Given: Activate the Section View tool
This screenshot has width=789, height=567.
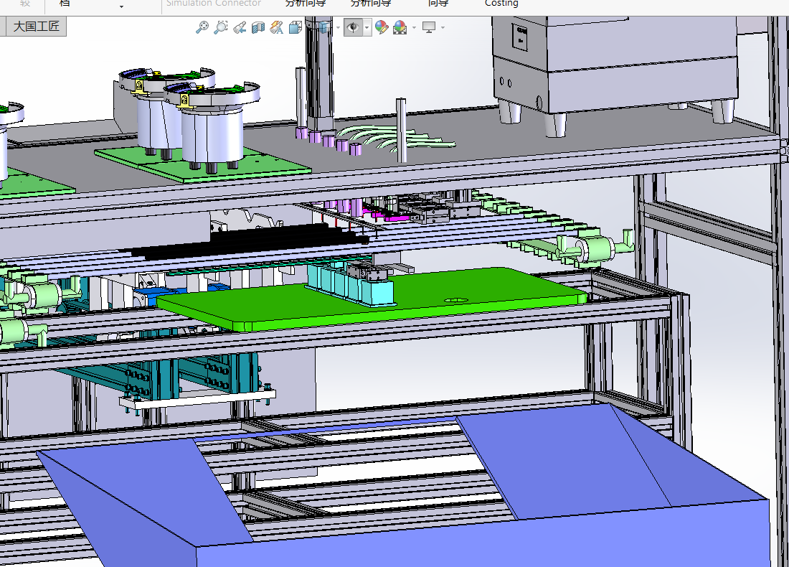Looking at the screenshot, I should 258,27.
